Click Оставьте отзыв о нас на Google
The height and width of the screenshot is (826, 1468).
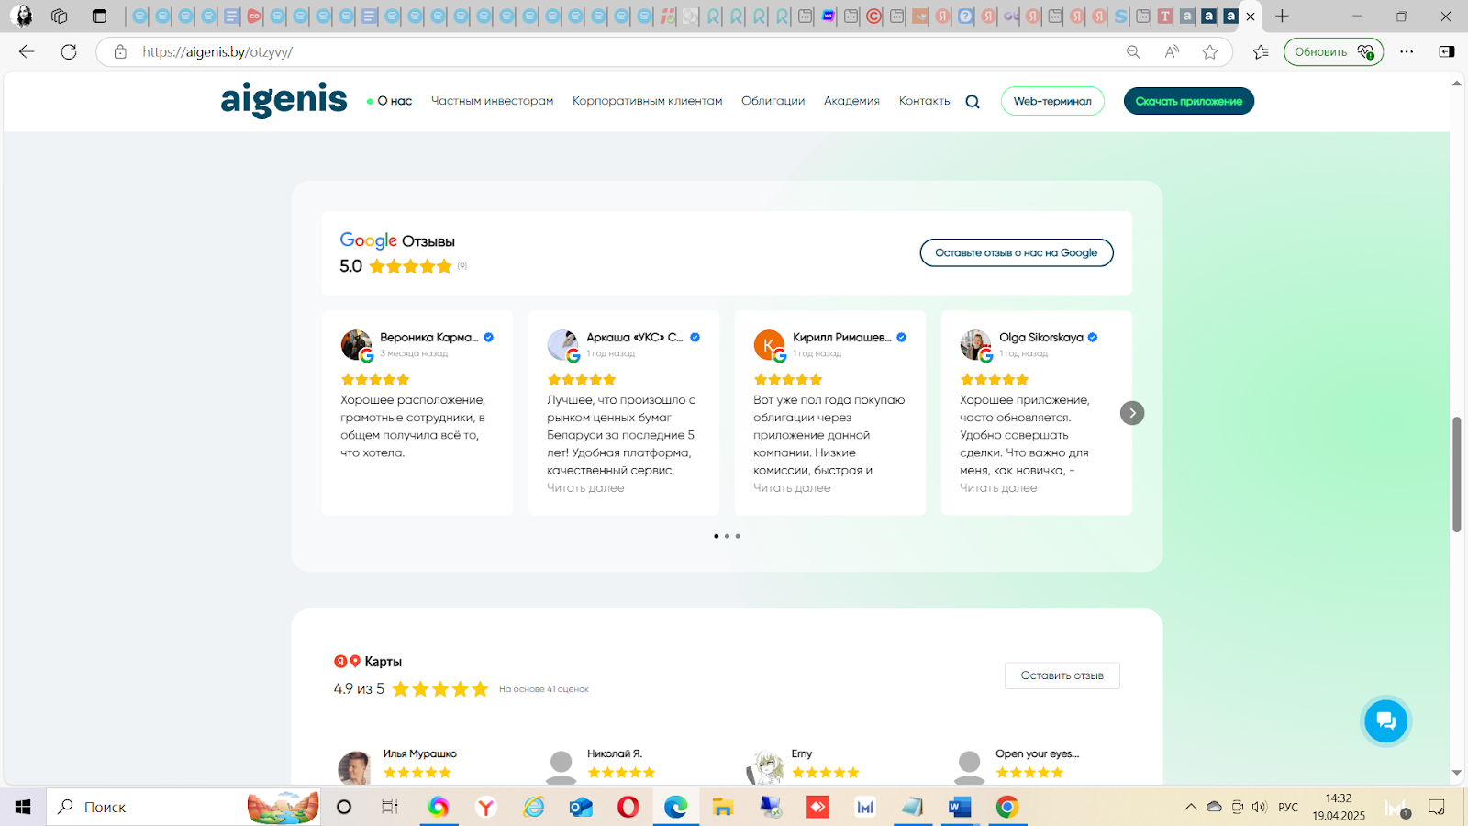[x=1017, y=252]
